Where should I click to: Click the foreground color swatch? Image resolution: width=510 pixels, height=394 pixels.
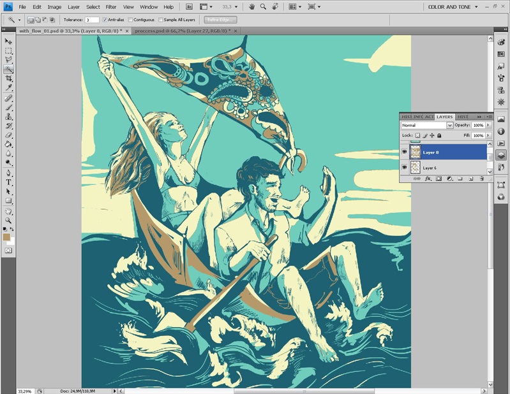point(6,237)
